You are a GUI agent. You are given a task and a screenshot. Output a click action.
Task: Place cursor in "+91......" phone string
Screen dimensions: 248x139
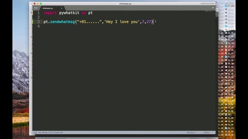click(x=90, y=22)
